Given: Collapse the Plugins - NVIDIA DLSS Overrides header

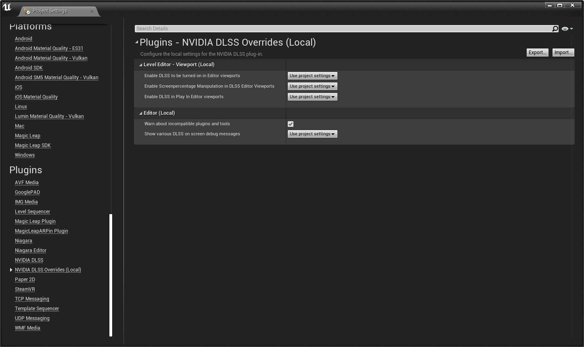Looking at the screenshot, I should click(137, 42).
